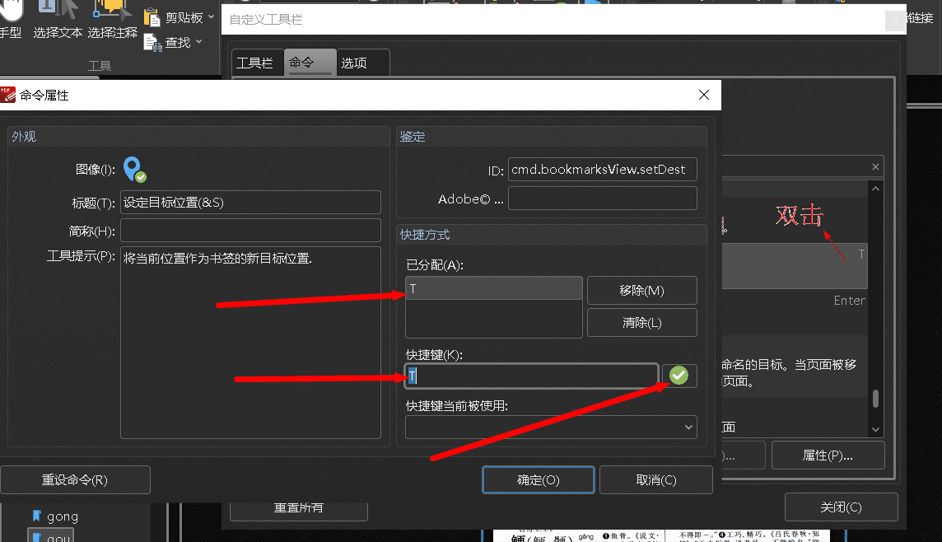942x542 pixels.
Task: Click the green checkmark confirm shortcut button
Action: [679, 376]
